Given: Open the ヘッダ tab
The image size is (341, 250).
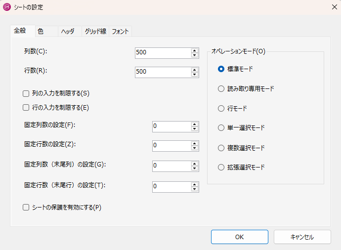Looking at the screenshot, I should (70, 32).
